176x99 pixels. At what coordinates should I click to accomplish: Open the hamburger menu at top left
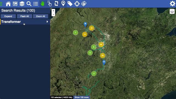click(1, 4)
